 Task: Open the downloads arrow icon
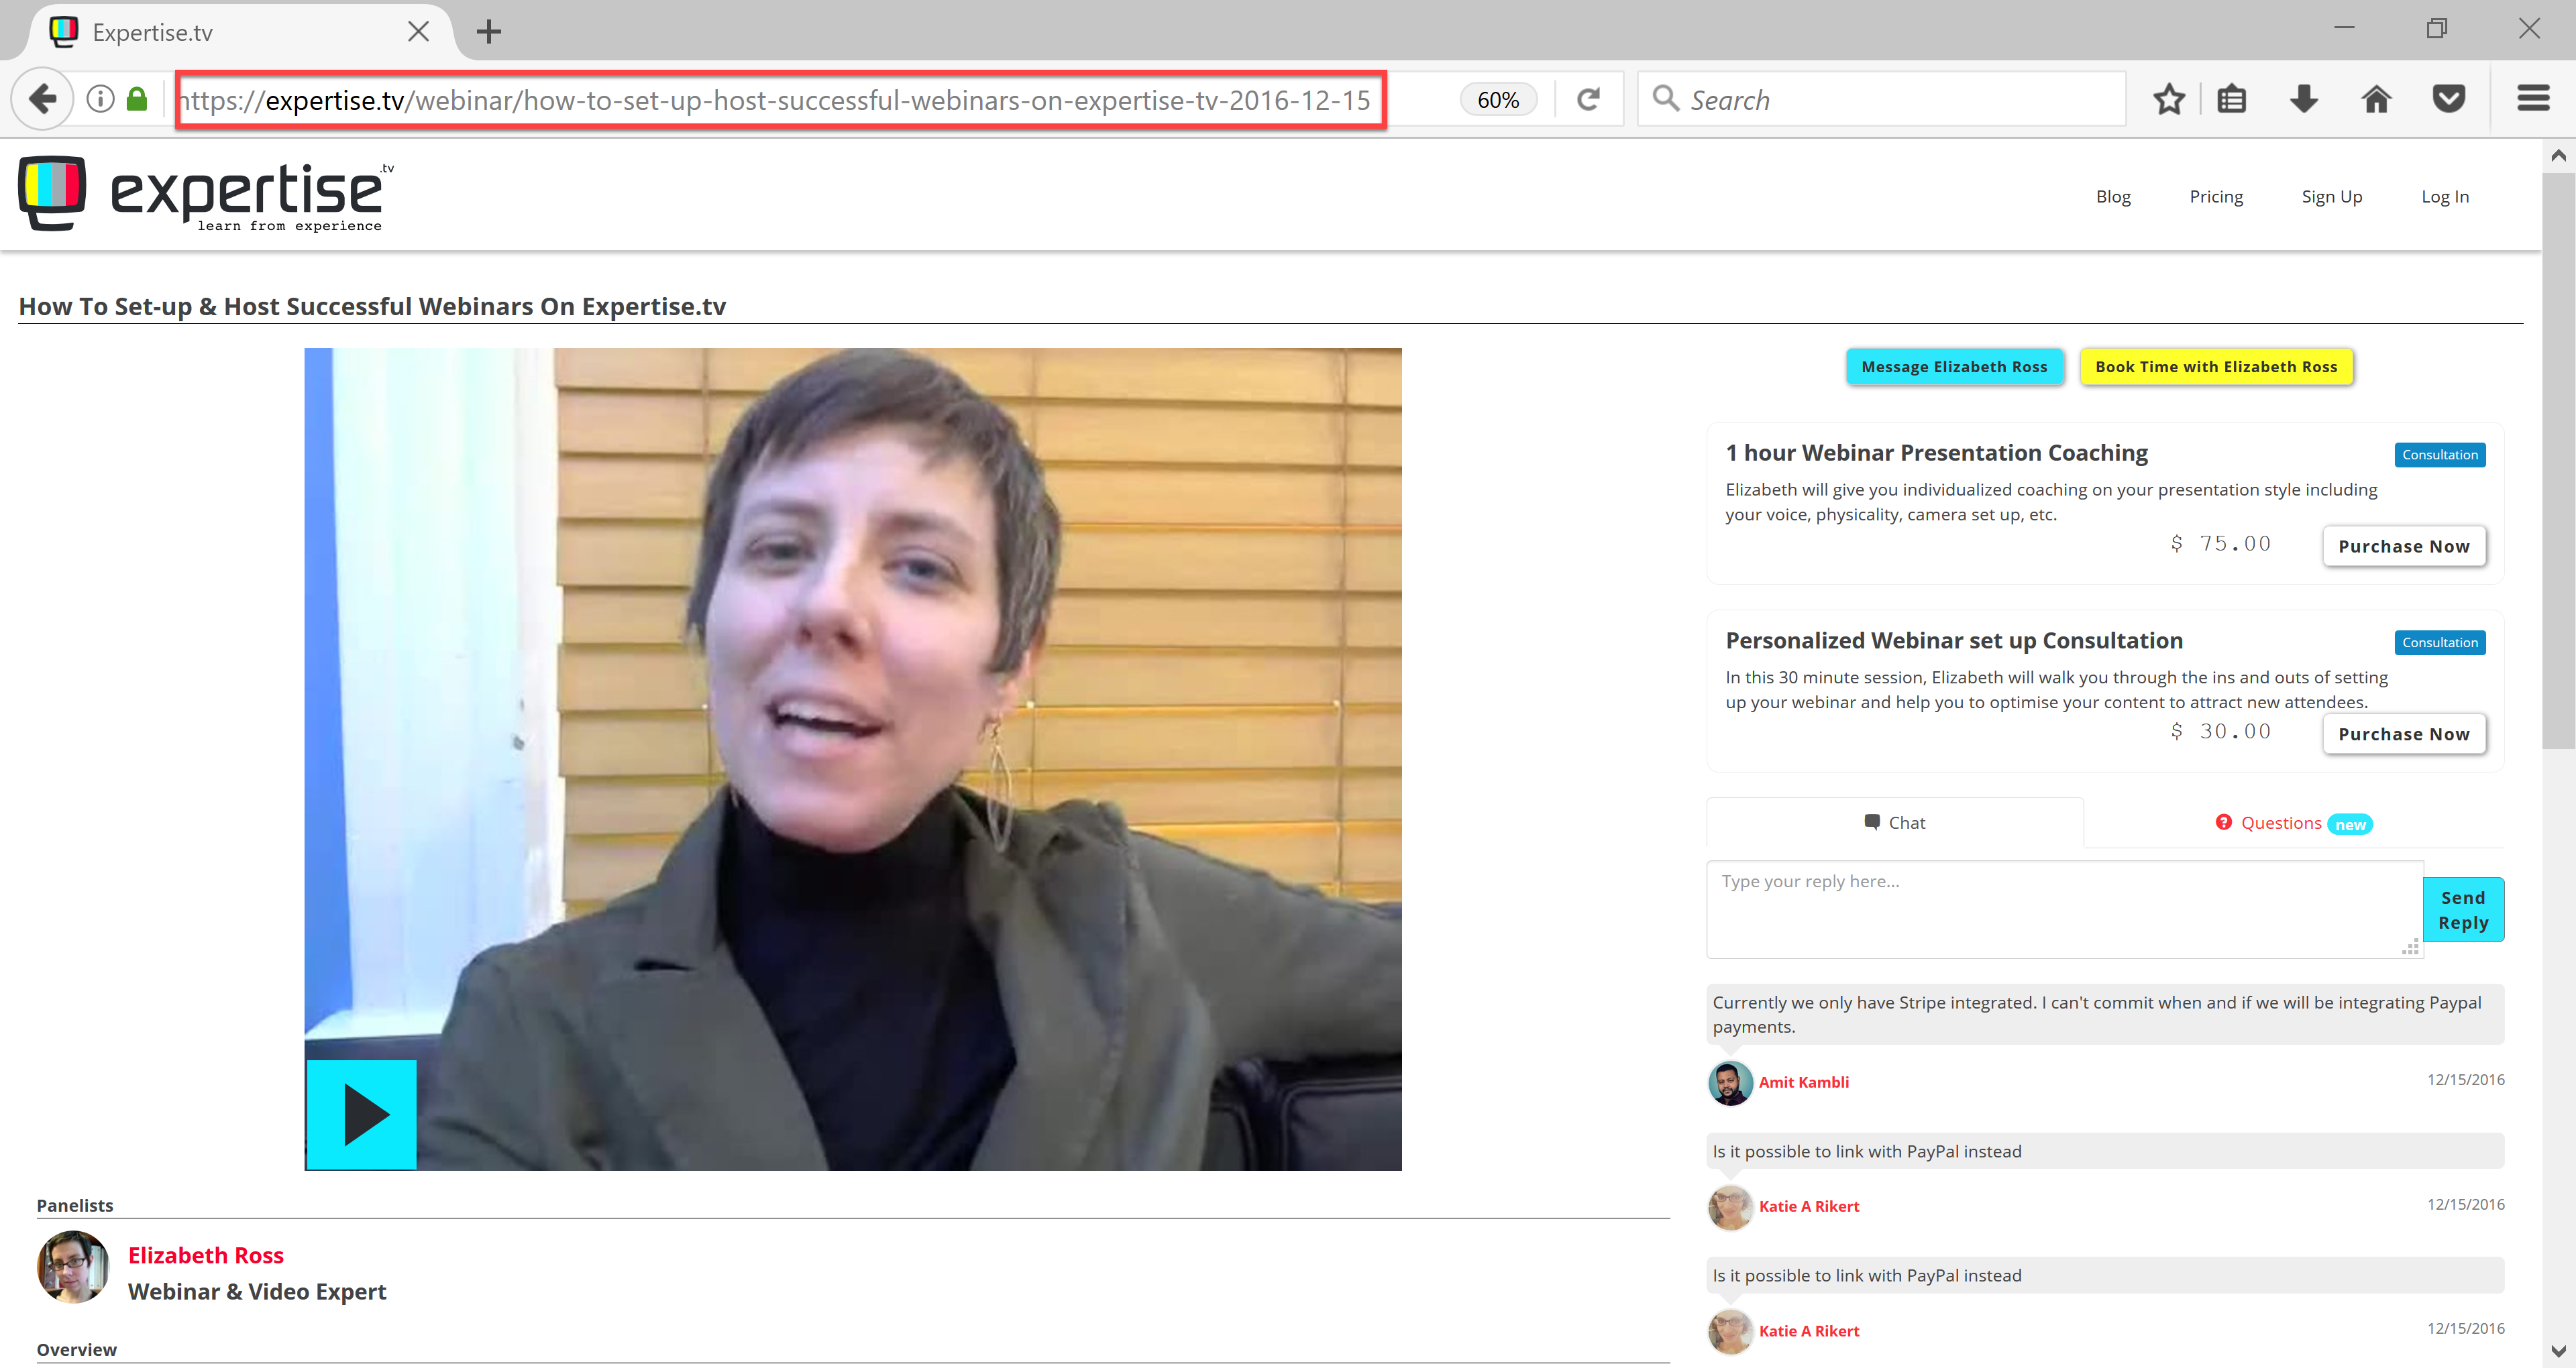[2303, 99]
